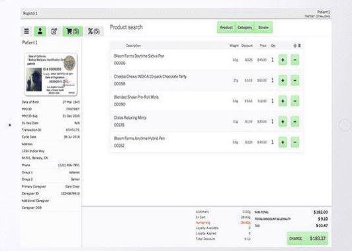Open the hamburger menu
This screenshot has height=251, width=352.
point(26,31)
